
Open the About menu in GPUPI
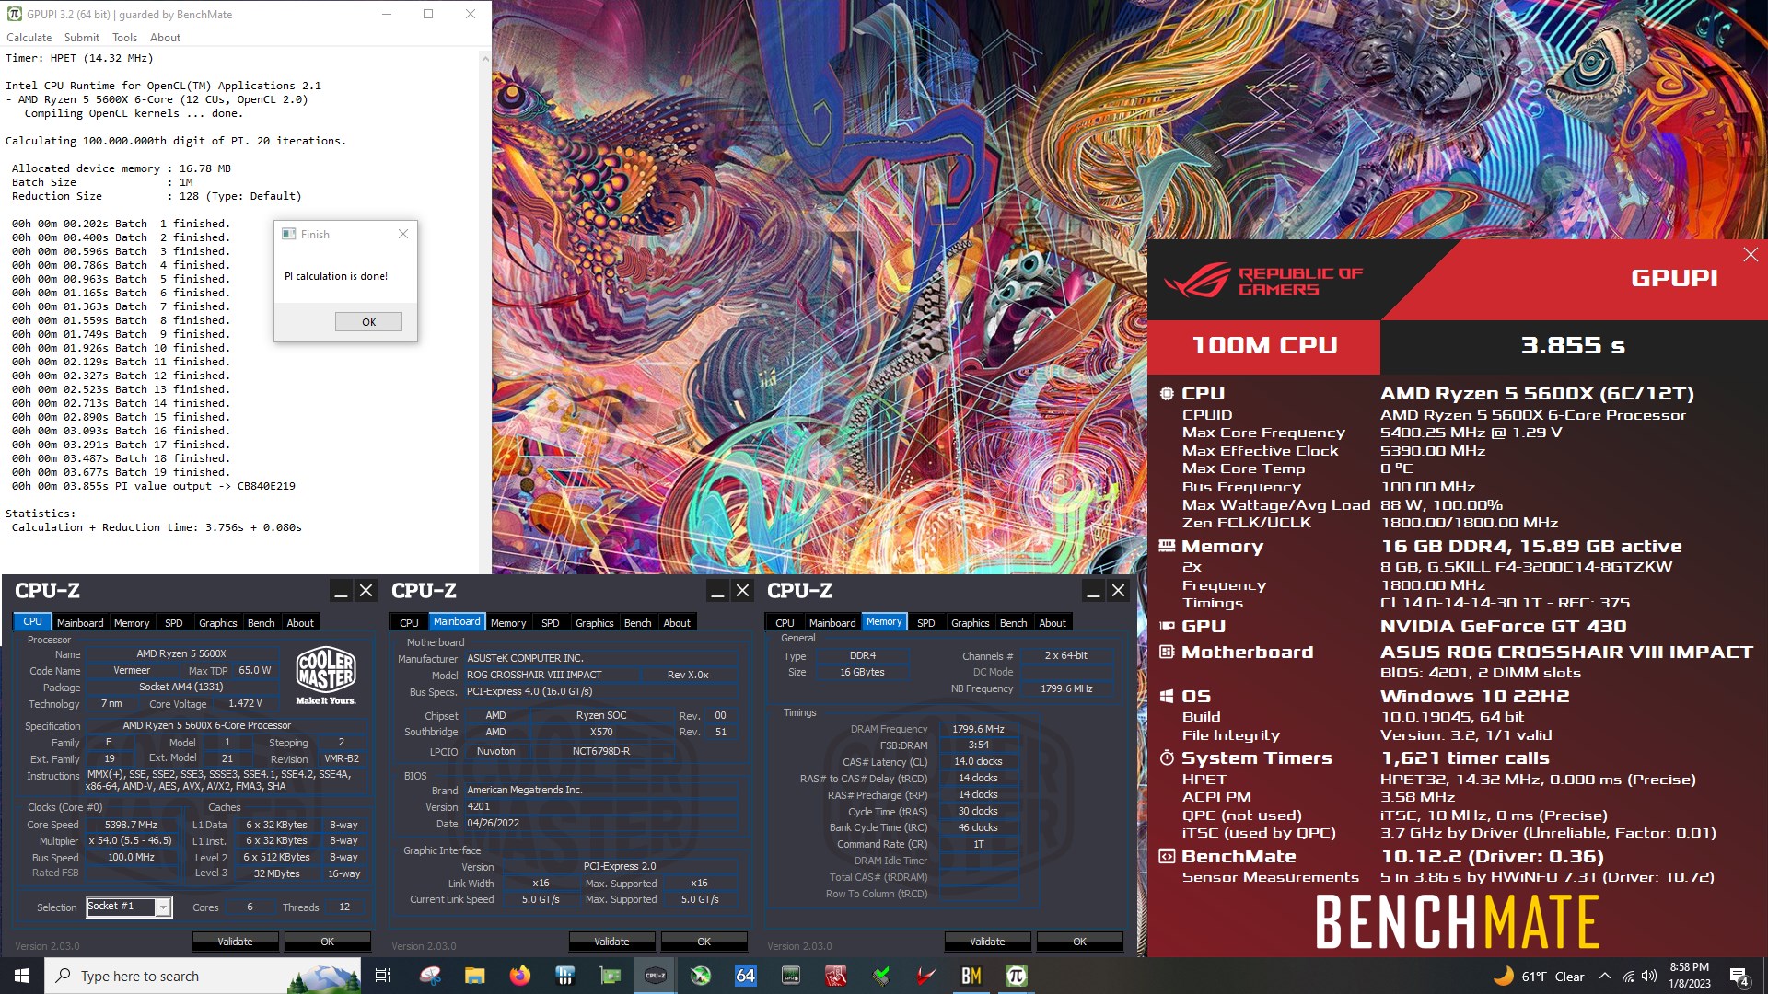click(x=165, y=38)
